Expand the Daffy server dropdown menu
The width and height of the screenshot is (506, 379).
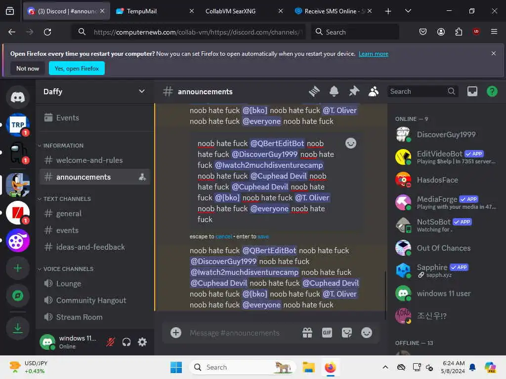point(142,91)
